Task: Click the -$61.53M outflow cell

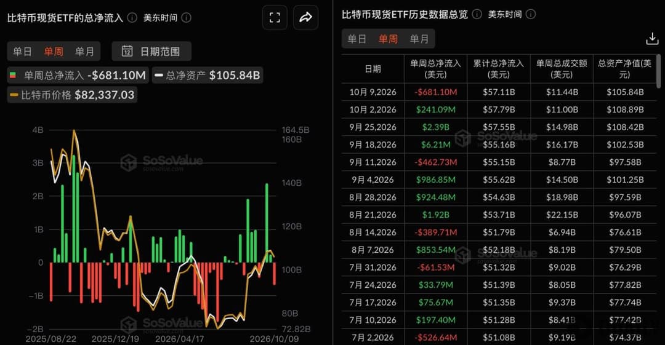Action: (435, 268)
